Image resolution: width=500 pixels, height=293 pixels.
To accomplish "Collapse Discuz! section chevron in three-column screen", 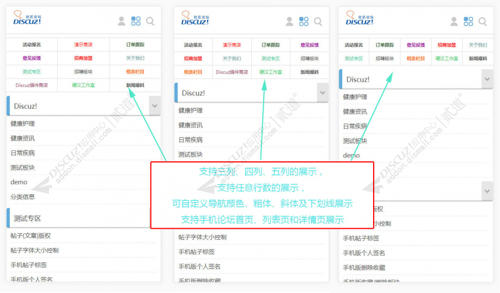I will 154,106.
